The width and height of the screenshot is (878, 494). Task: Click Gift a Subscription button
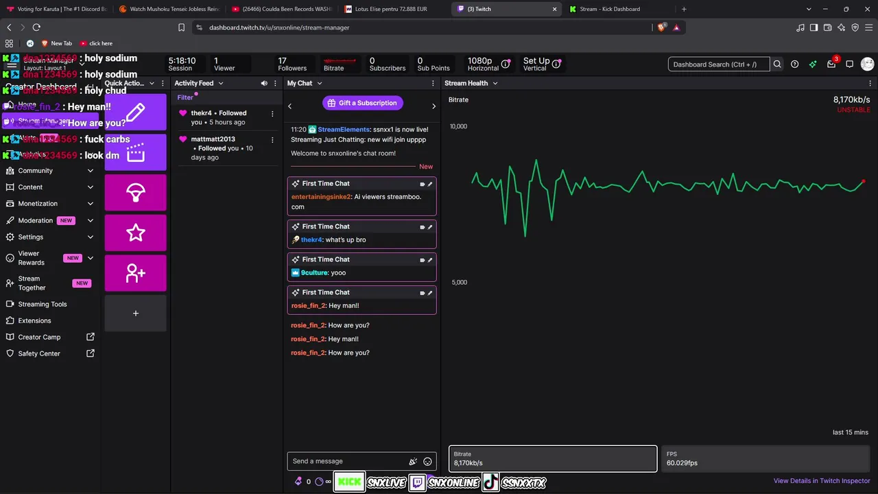[362, 103]
